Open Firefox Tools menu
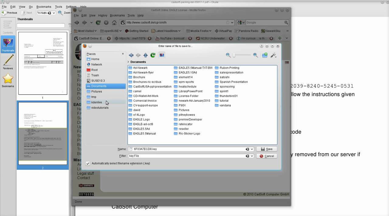 coord(131,15)
